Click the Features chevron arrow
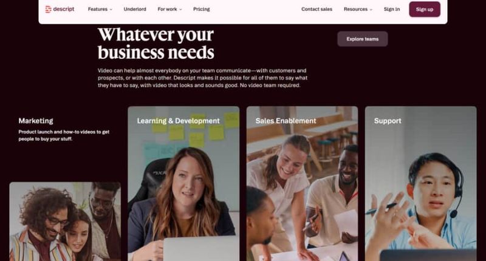The width and height of the screenshot is (486, 261). click(x=111, y=10)
